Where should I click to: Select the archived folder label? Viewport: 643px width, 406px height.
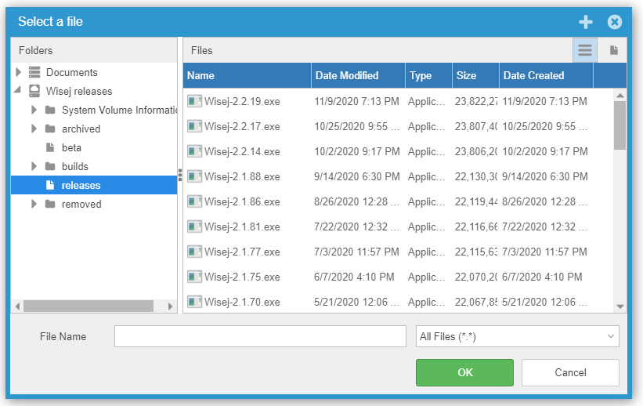click(x=81, y=129)
